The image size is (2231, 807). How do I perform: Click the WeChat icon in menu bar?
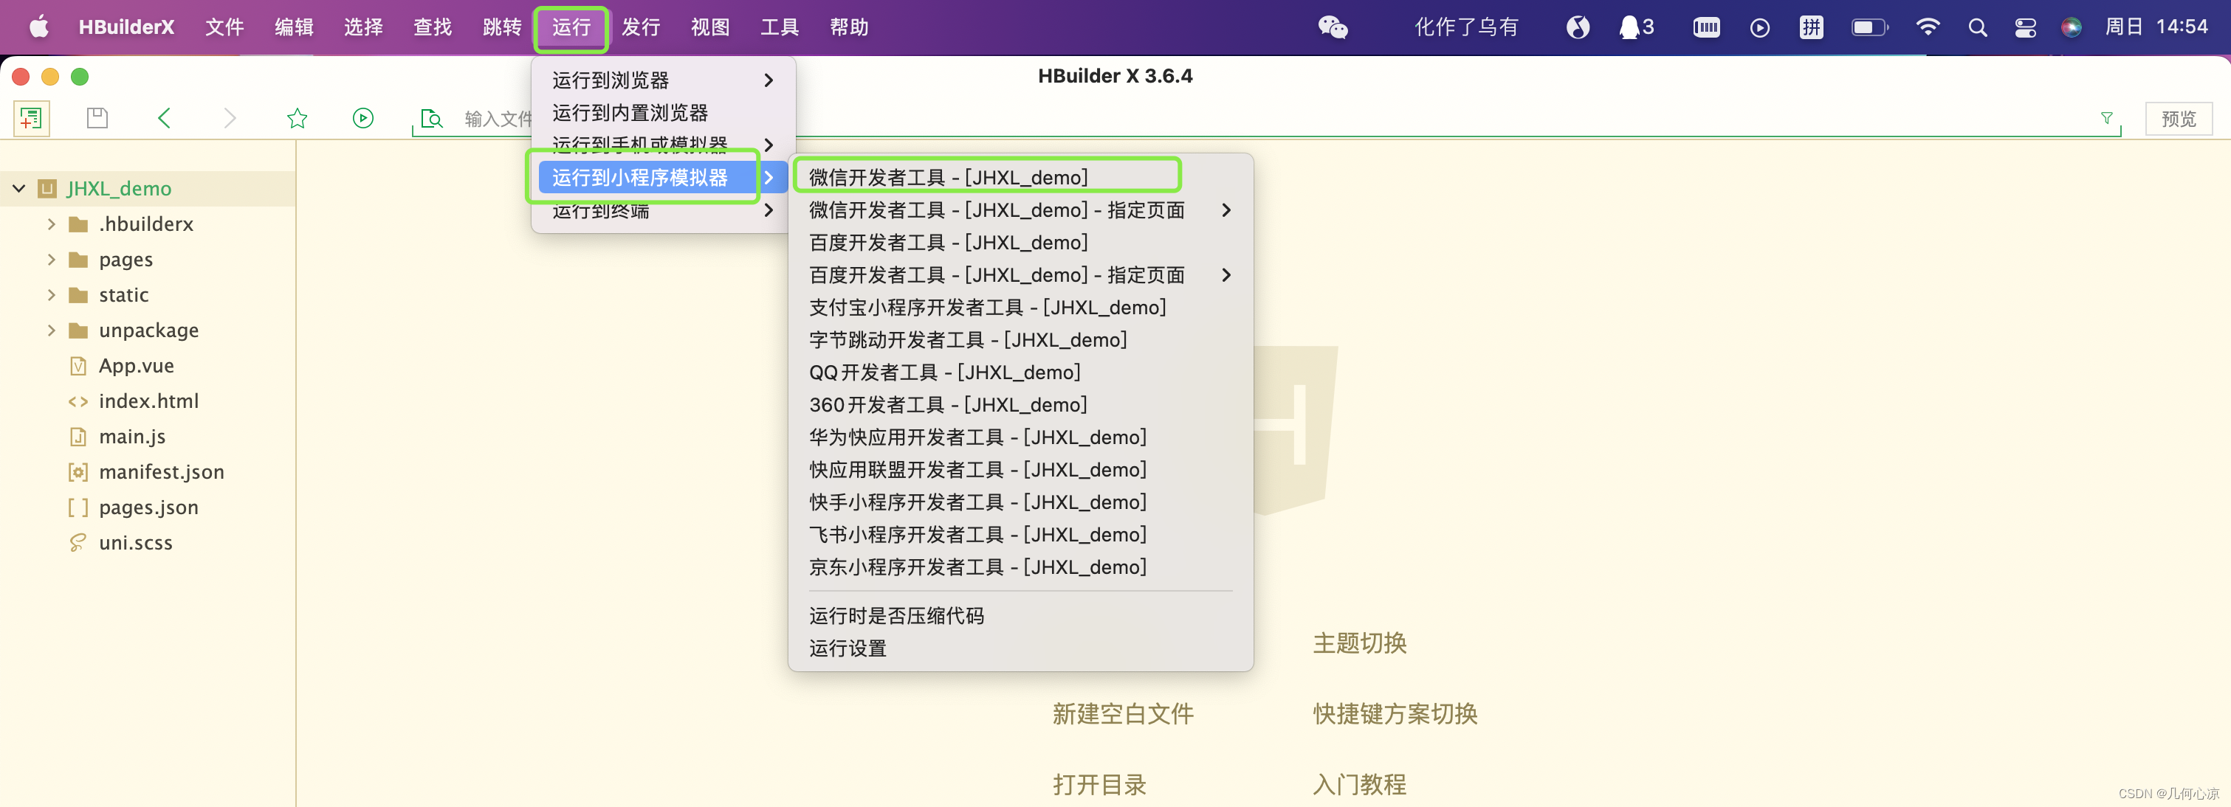1332,27
